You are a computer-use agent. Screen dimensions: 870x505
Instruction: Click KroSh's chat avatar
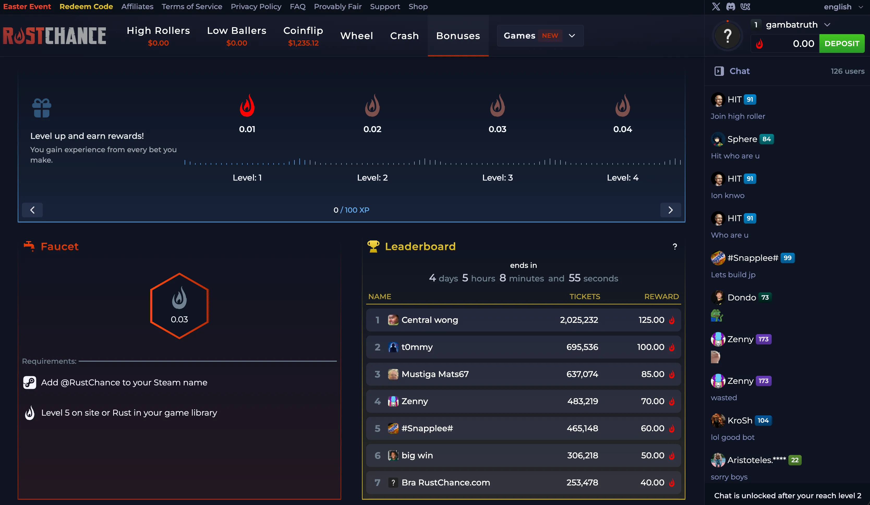point(718,421)
